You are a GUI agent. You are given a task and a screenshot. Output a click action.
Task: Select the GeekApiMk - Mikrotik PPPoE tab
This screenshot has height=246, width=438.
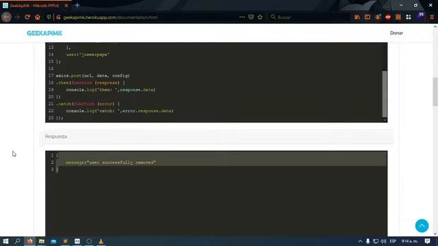click(x=34, y=5)
